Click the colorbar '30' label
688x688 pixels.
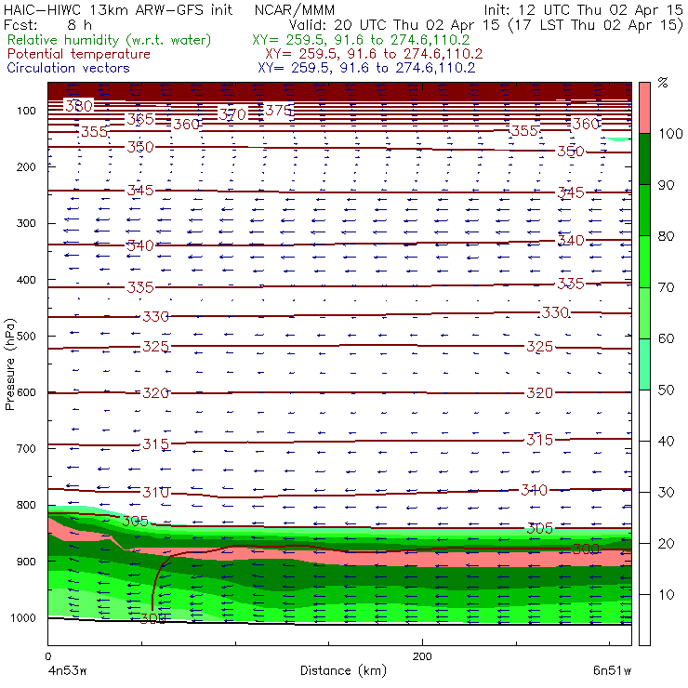tap(666, 493)
